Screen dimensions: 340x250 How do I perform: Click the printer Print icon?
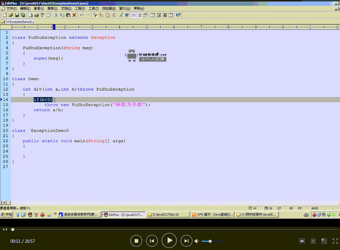[x=36, y=15]
